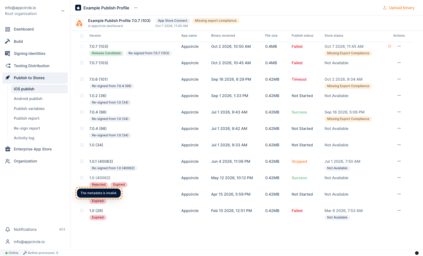Click the Testing Distribution icon
Image resolution: width=423 pixels, height=256 pixels.
(8, 66)
